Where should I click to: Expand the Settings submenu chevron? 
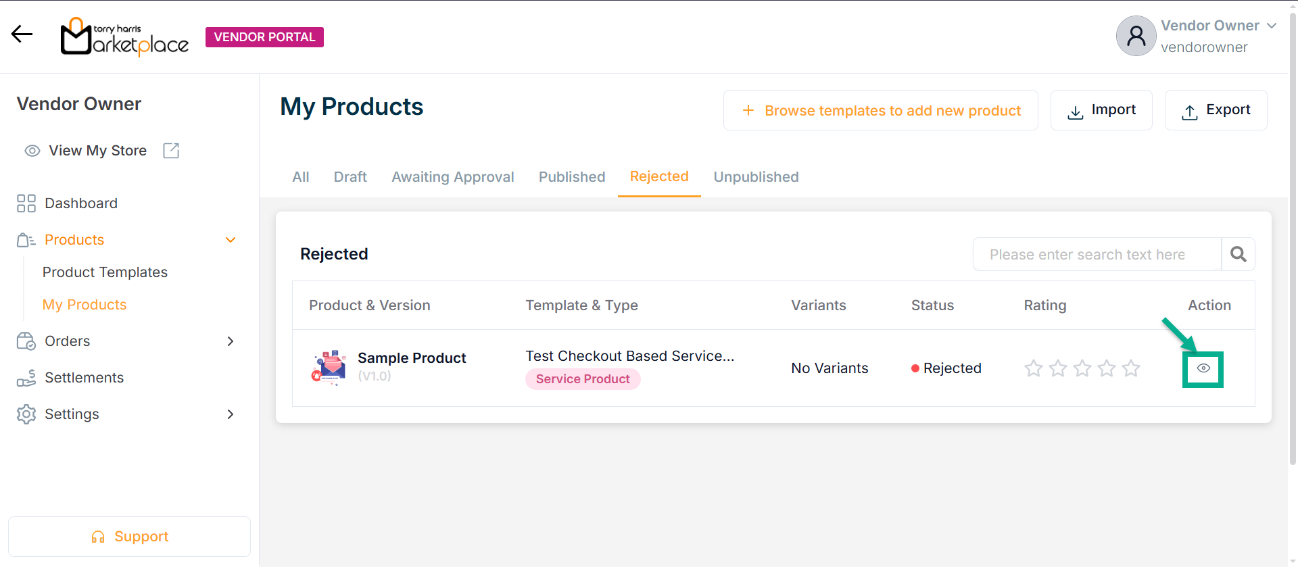coord(231,414)
